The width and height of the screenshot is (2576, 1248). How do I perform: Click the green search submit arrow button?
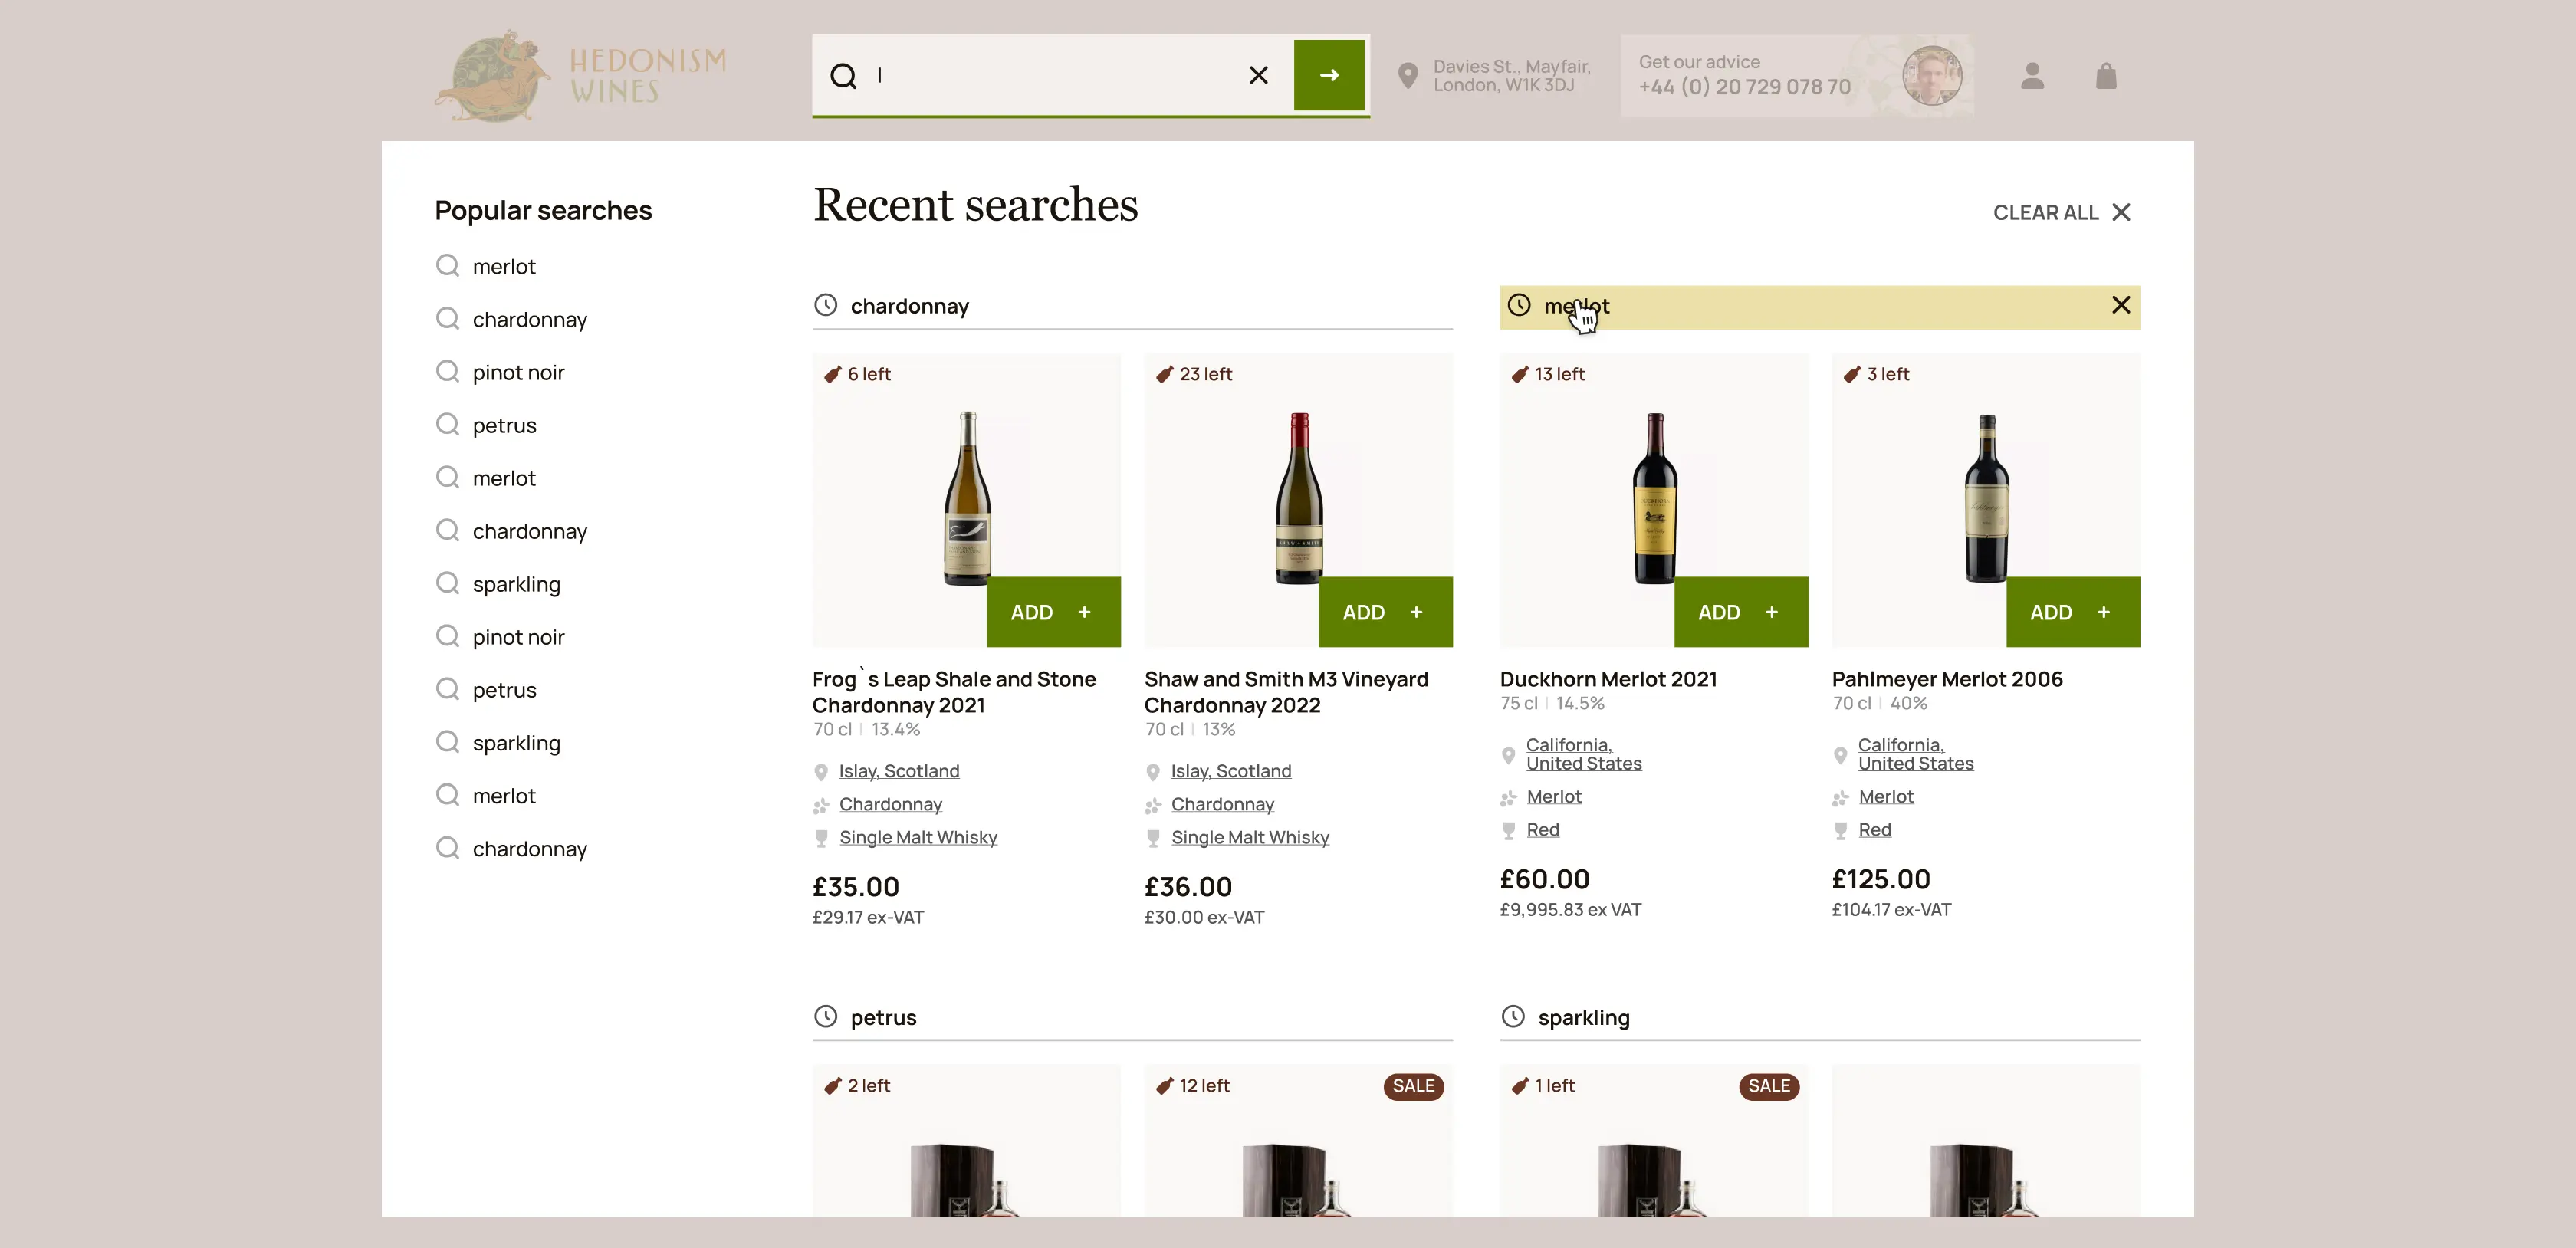click(x=1328, y=75)
